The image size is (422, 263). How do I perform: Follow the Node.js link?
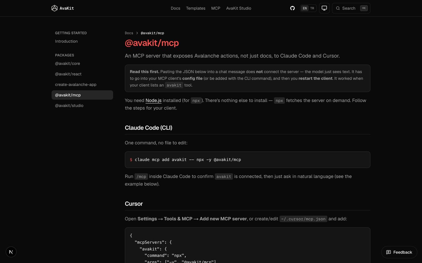click(x=154, y=100)
